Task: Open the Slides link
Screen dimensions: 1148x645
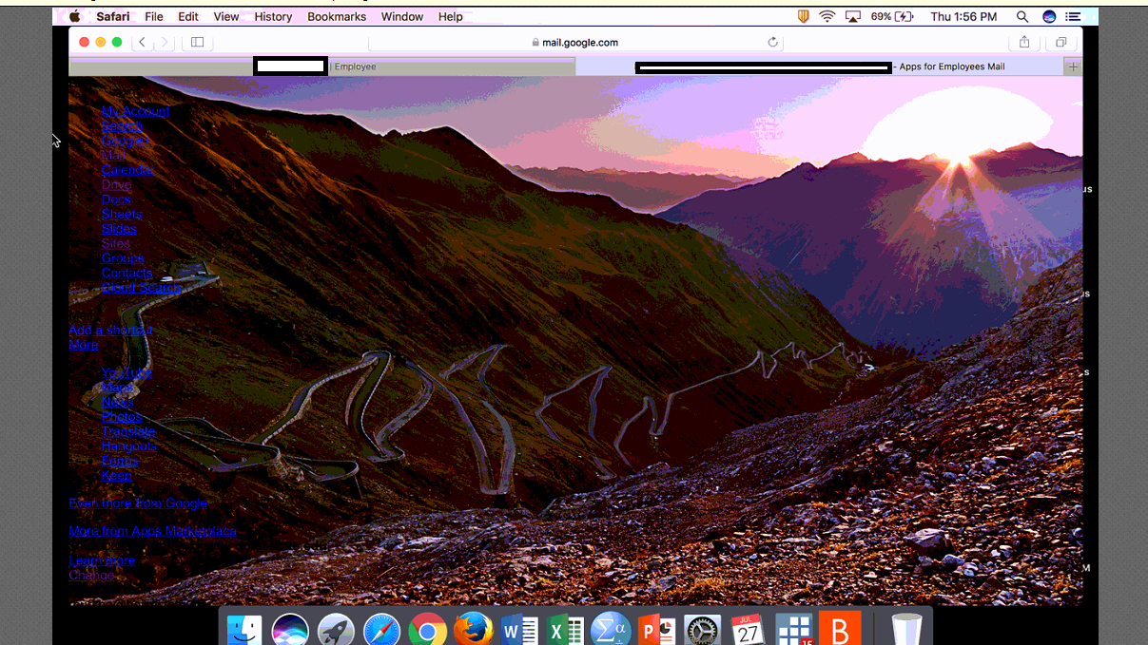Action: 119,229
